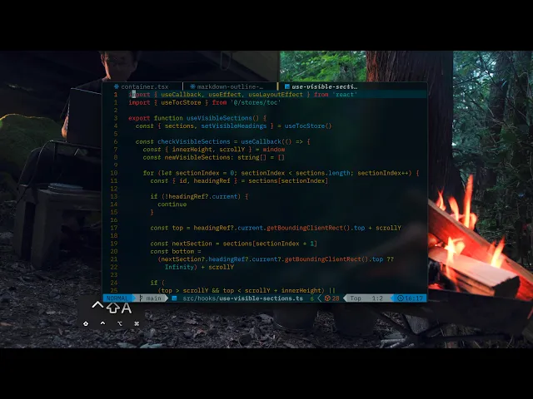Image resolution: width=533 pixels, height=399 pixels.
Task: Click setVisibleHeadings on line 4
Action: 234,126
